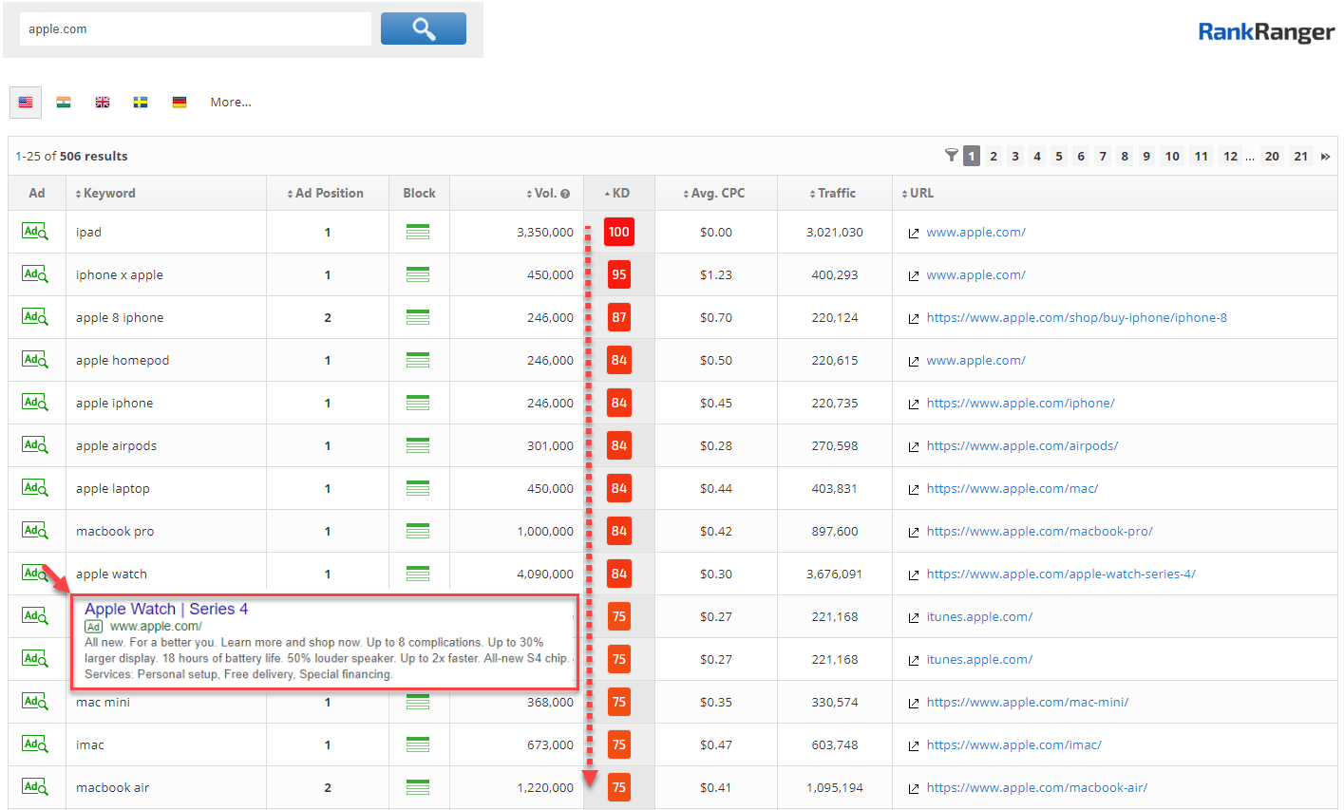Click the domain search input field
Screen dimensions: 1344x810
tap(195, 29)
